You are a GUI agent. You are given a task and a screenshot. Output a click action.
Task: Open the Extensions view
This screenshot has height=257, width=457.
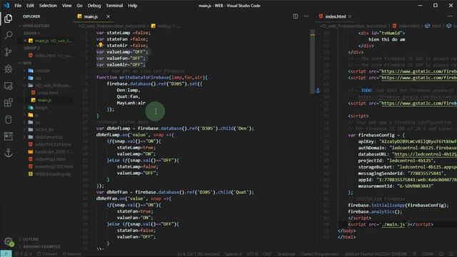point(8,103)
